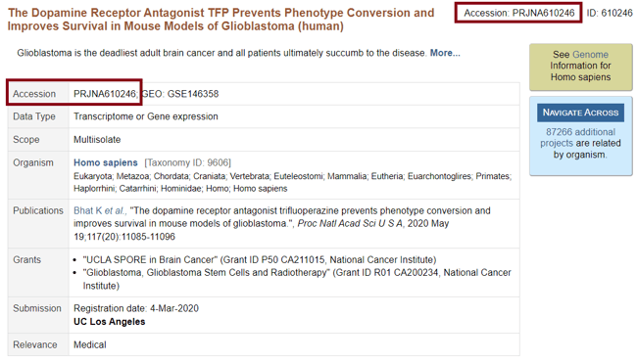Click the Navigate Across header button
This screenshot has width=637, height=363.
coord(580,113)
